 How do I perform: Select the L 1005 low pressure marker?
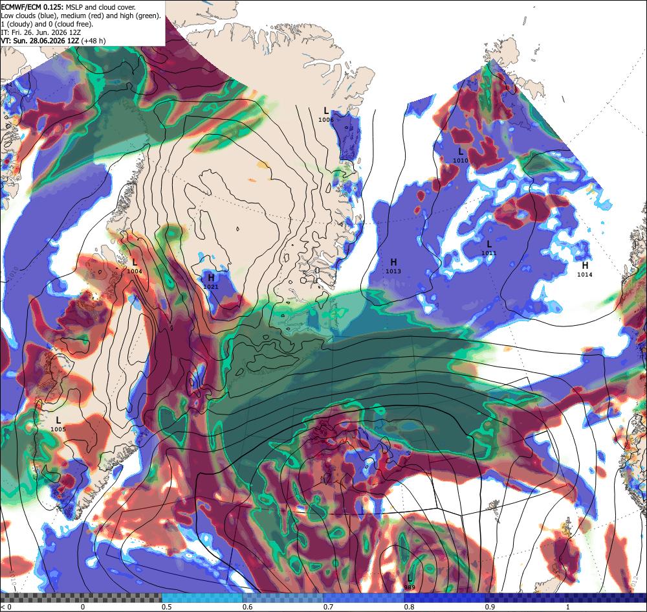[x=58, y=424]
